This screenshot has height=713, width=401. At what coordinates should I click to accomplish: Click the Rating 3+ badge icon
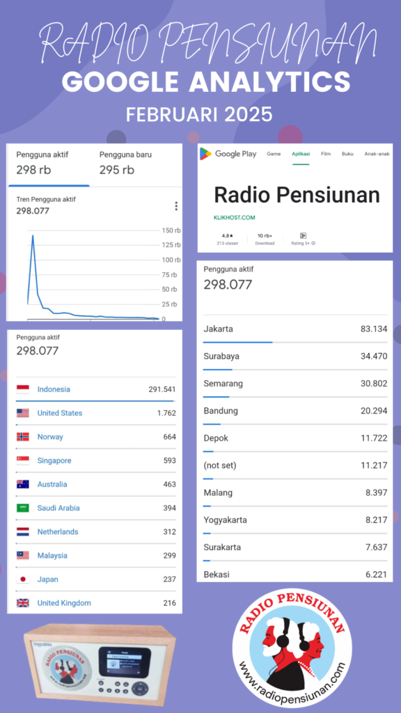(304, 235)
